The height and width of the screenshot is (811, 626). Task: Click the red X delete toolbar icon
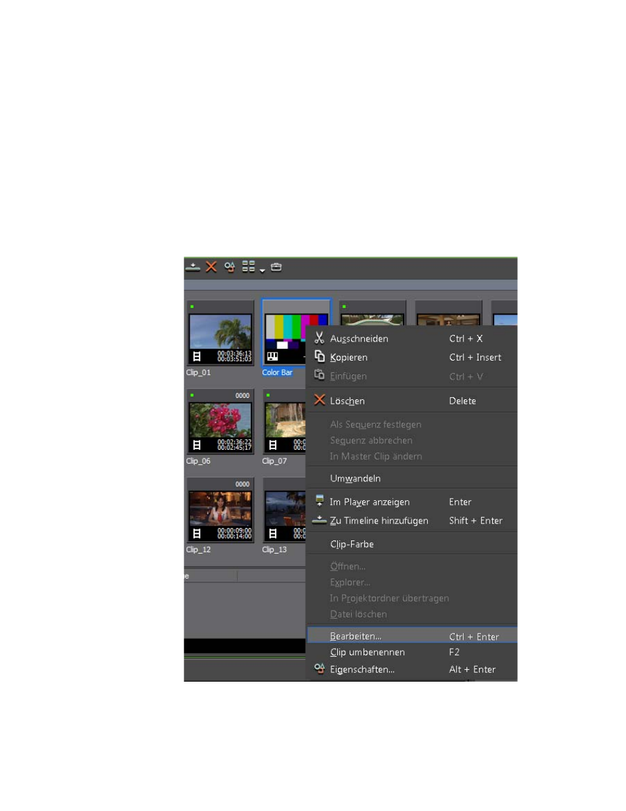coord(211,267)
